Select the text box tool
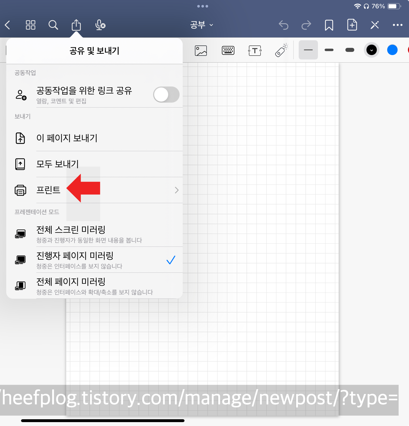The height and width of the screenshot is (426, 409). [255, 50]
